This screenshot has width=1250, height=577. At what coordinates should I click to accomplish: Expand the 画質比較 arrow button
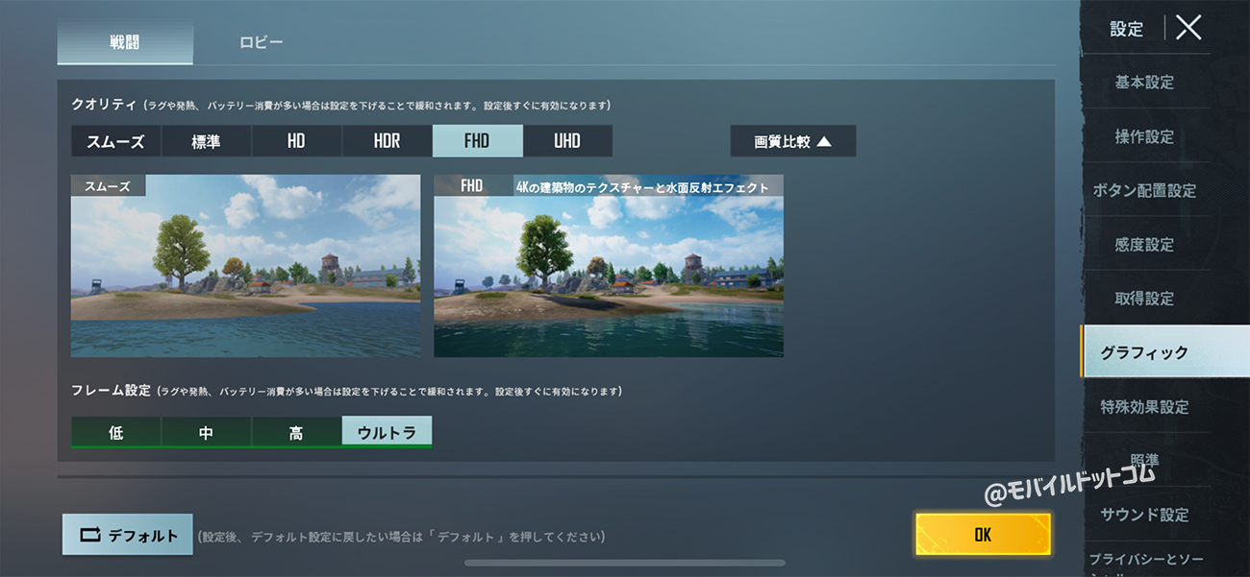[x=793, y=141]
